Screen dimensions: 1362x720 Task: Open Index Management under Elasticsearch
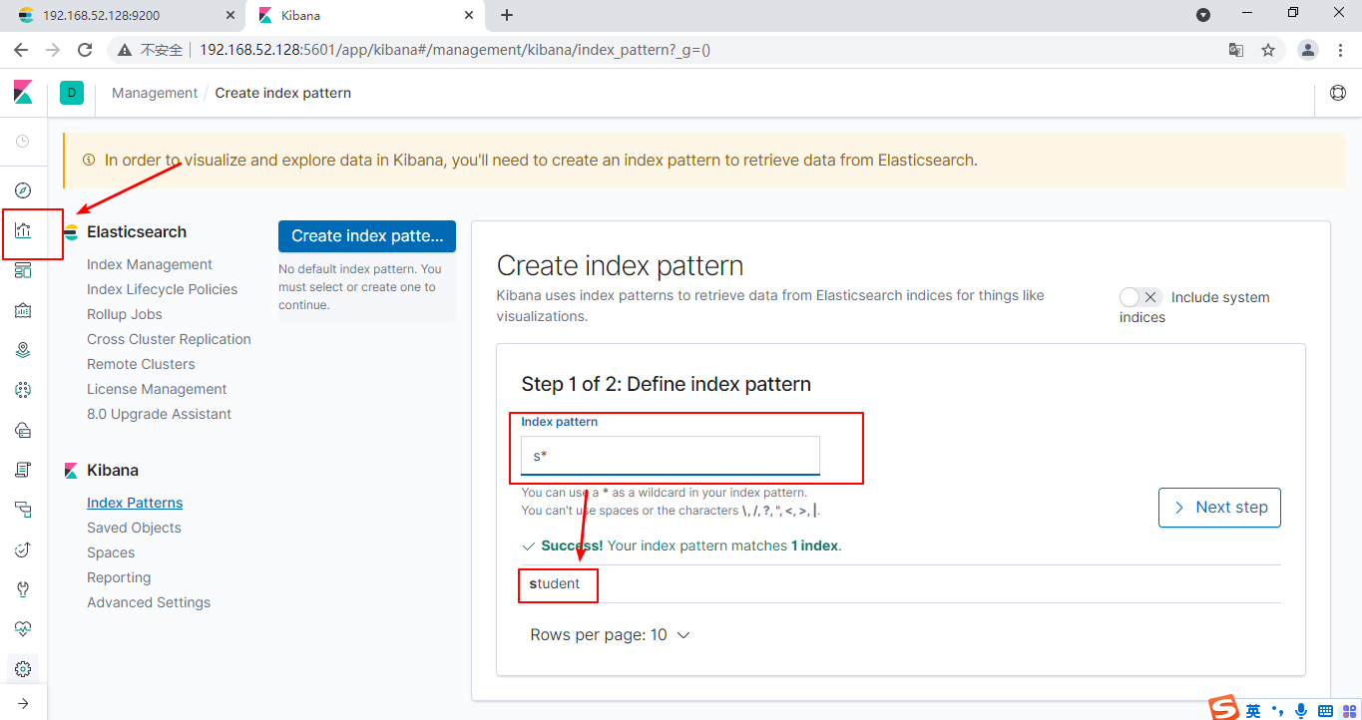[149, 264]
